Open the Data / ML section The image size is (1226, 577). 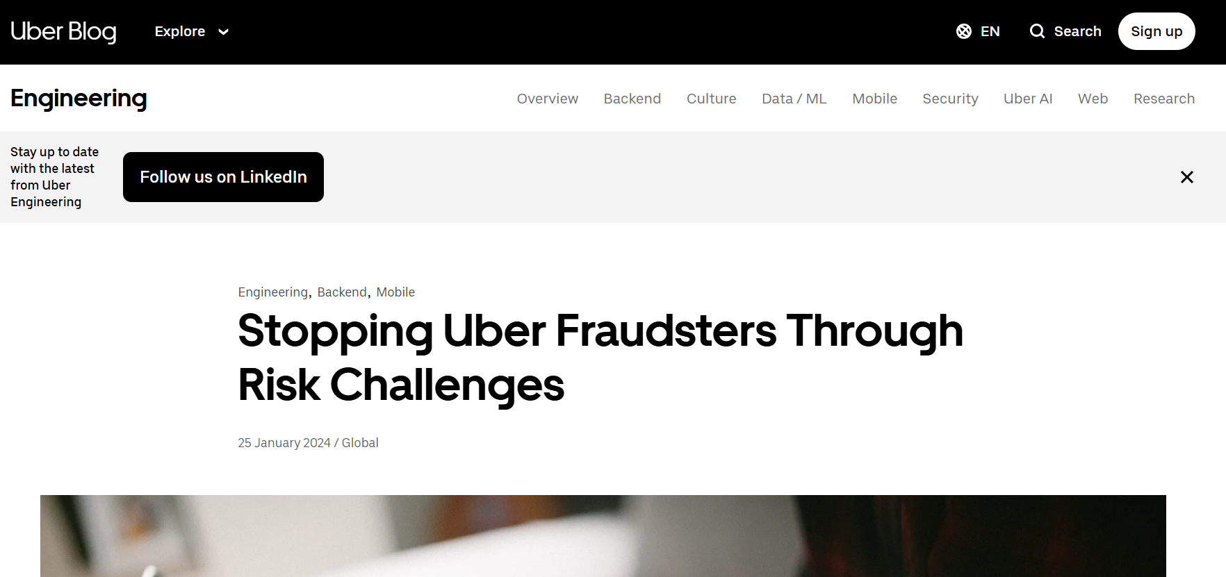point(794,99)
